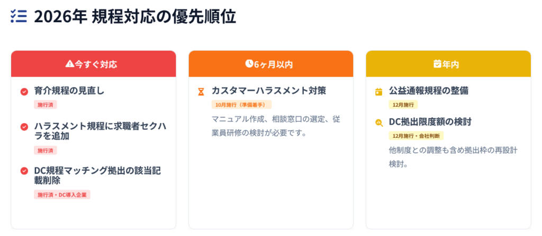Viewport: 542px width, 236px height.
Task: Click the calendar icon next to 公益通報規程の整備
Action: click(x=378, y=91)
